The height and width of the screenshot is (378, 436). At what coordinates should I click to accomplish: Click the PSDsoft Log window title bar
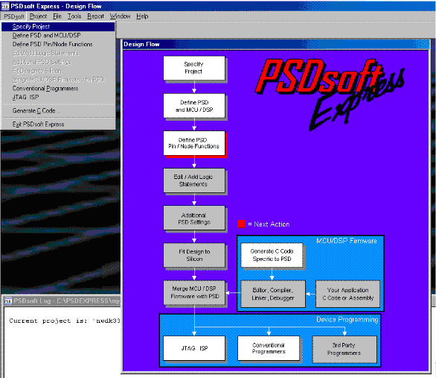[62, 301]
